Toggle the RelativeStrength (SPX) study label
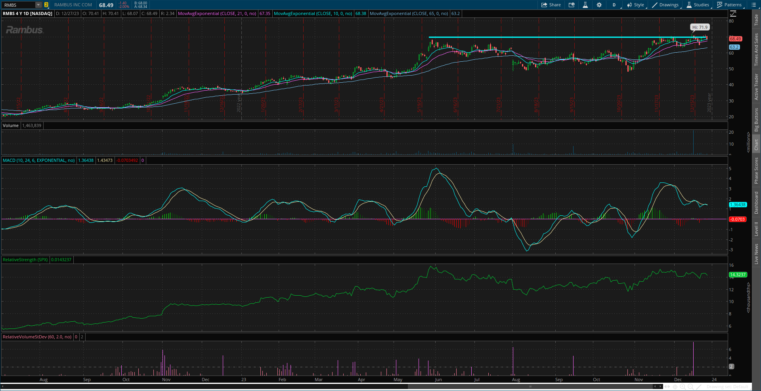Viewport: 761px width, 391px height. coord(25,260)
